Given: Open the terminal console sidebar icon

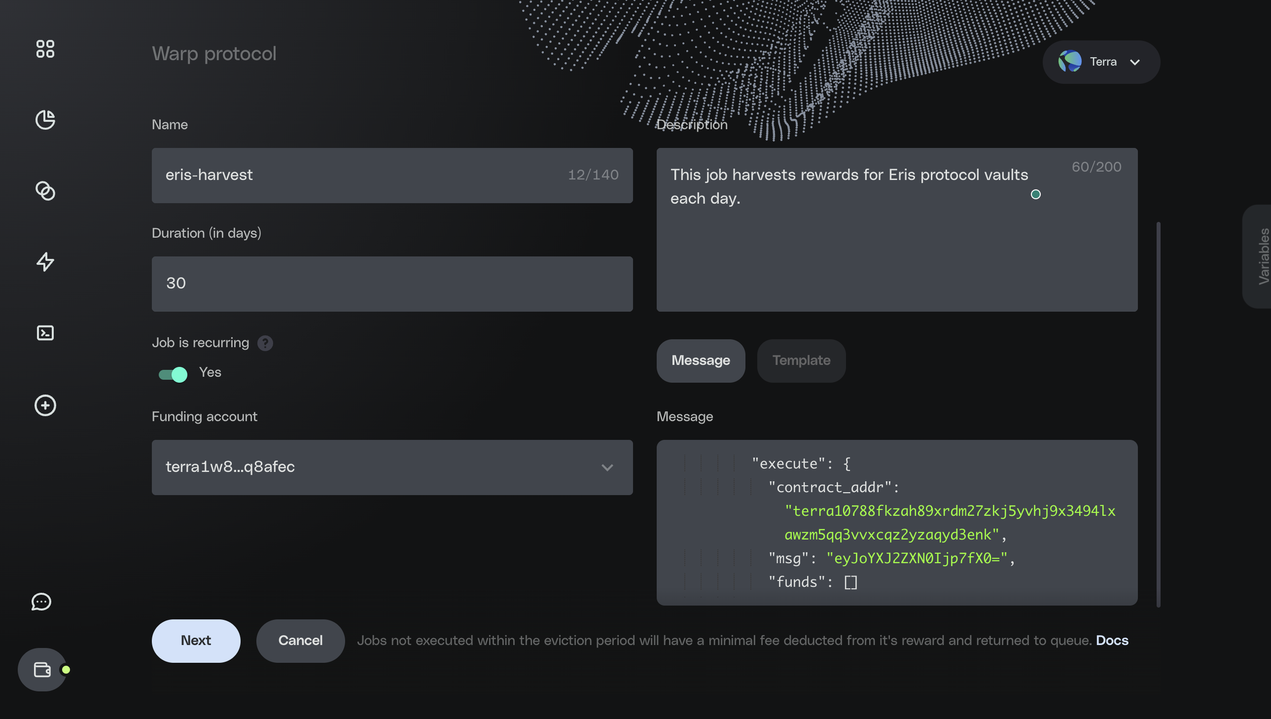Looking at the screenshot, I should click(x=45, y=333).
